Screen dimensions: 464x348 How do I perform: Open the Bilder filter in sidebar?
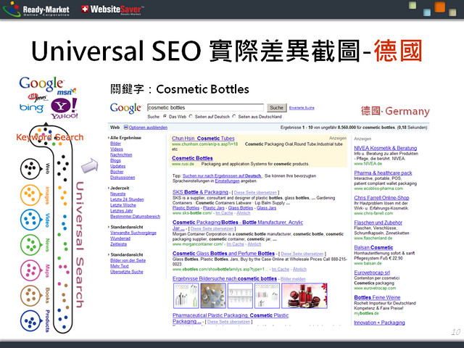click(x=115, y=144)
